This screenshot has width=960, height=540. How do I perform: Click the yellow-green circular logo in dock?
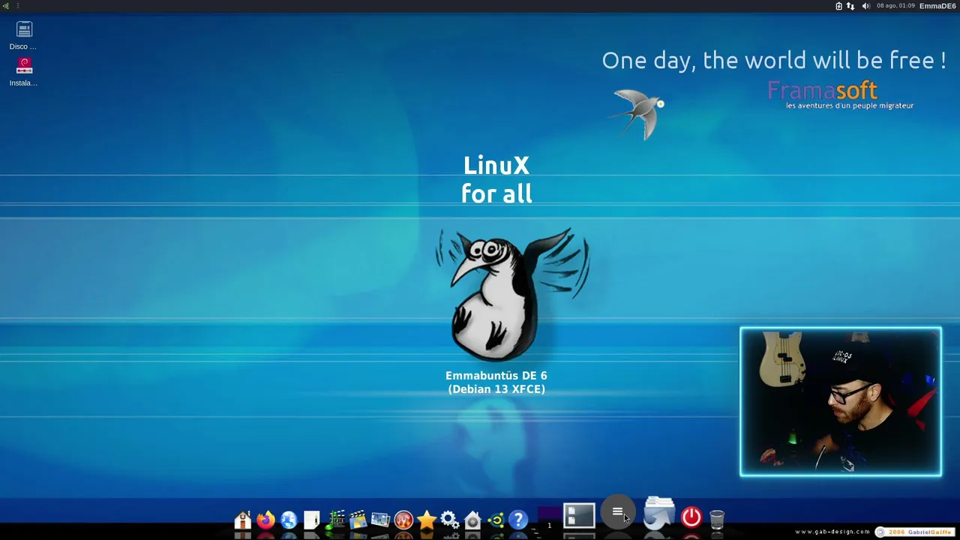(496, 520)
